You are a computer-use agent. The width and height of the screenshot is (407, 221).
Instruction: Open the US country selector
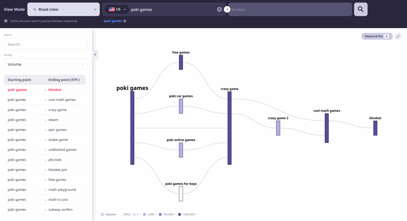(x=117, y=9)
